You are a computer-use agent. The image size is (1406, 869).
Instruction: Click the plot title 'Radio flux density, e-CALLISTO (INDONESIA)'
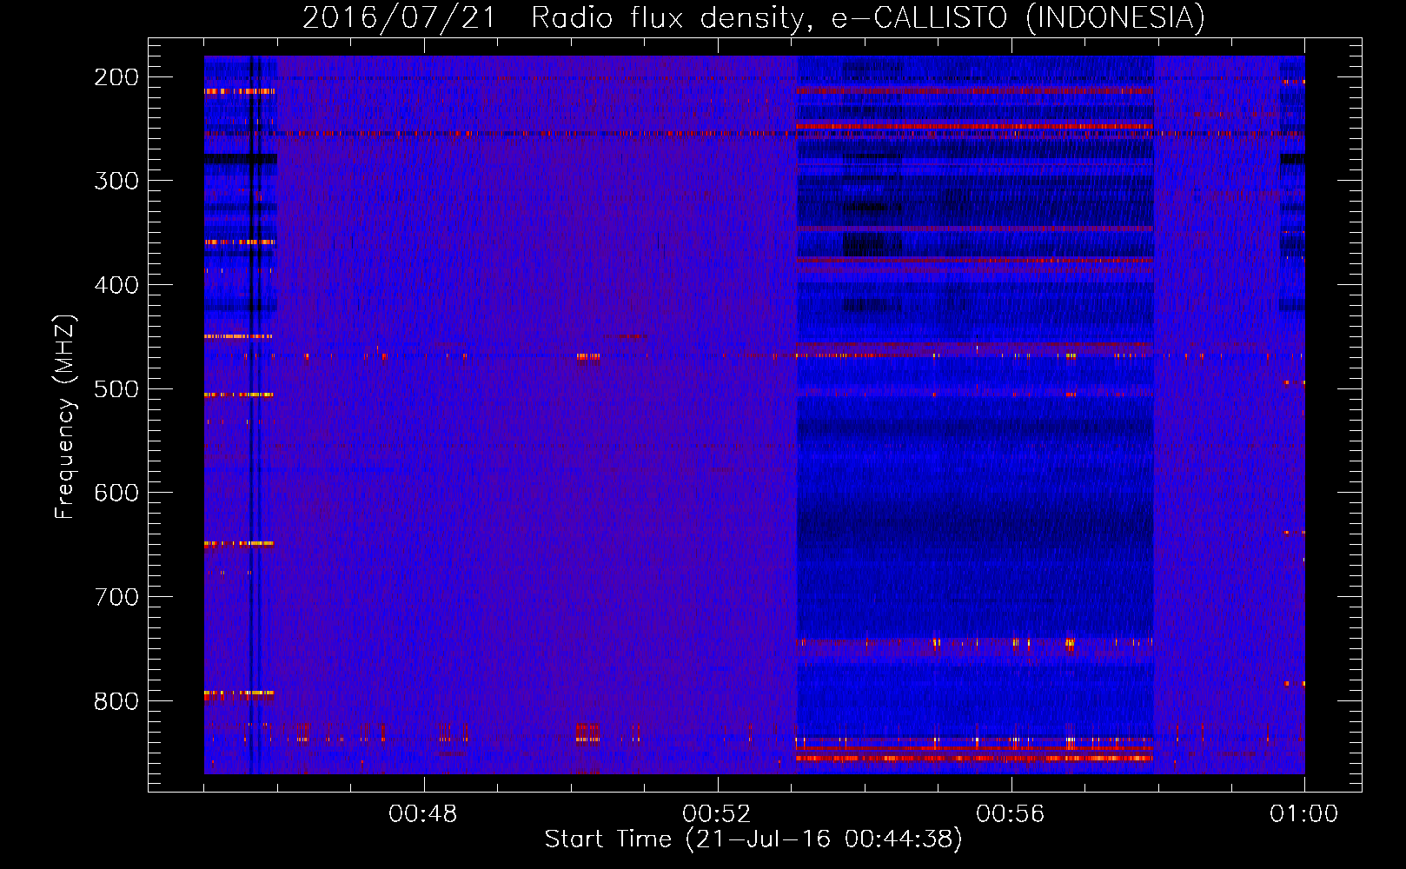(868, 17)
